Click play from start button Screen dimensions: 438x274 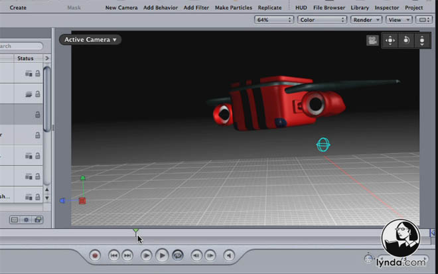coord(146,255)
